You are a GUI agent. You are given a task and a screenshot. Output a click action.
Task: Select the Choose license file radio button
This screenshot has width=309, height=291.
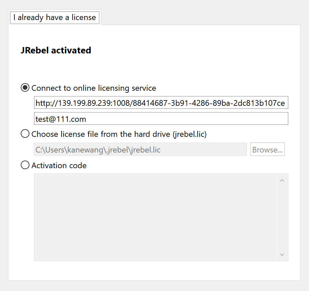(25, 134)
